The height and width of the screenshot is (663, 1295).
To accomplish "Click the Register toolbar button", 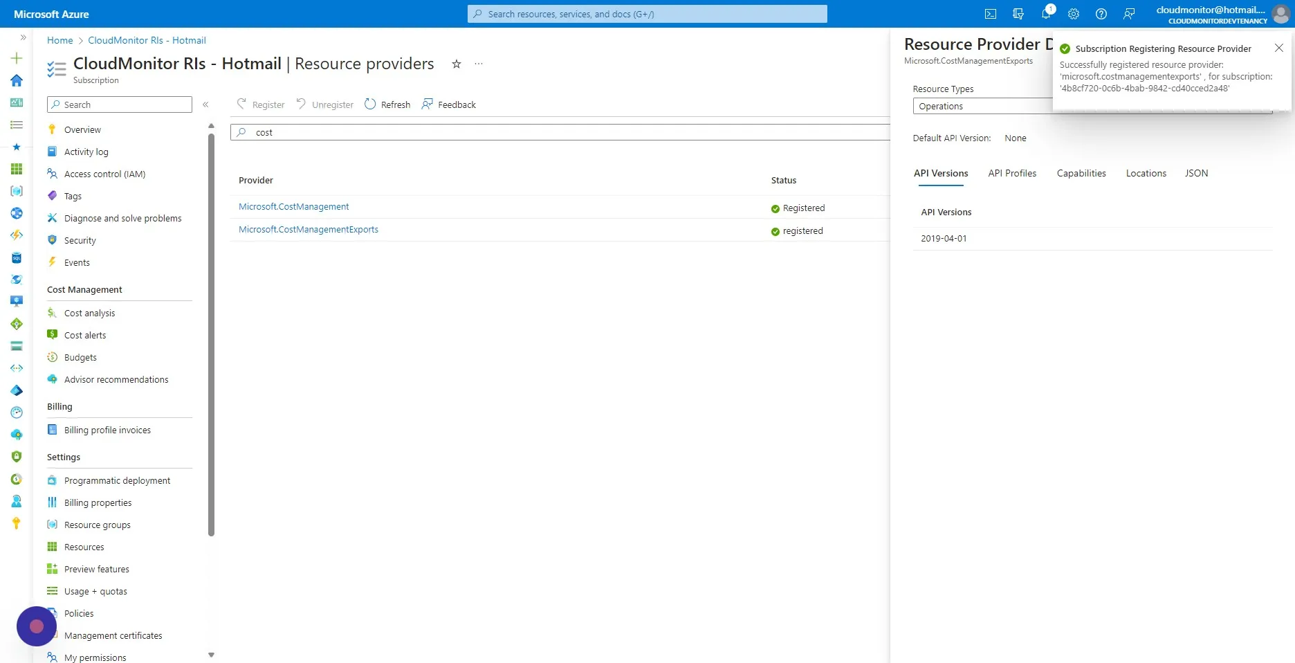I will (261, 105).
